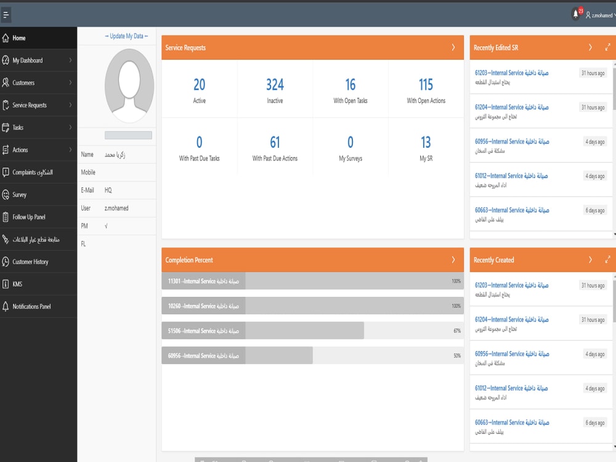This screenshot has height=462, width=616.
Task: Click the Notifications Panel bell icon
Action: click(x=6, y=306)
